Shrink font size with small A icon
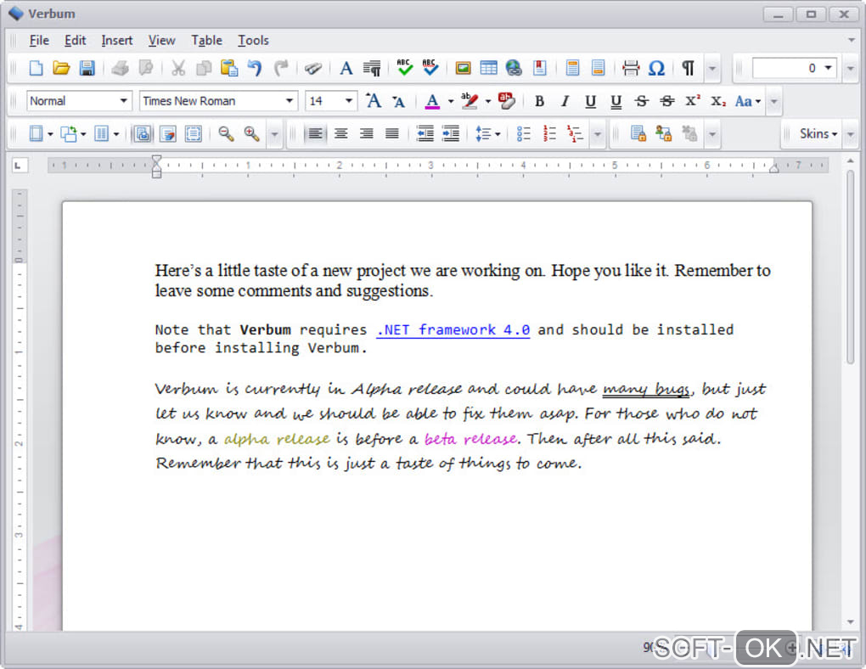The height and width of the screenshot is (669, 866). click(399, 101)
